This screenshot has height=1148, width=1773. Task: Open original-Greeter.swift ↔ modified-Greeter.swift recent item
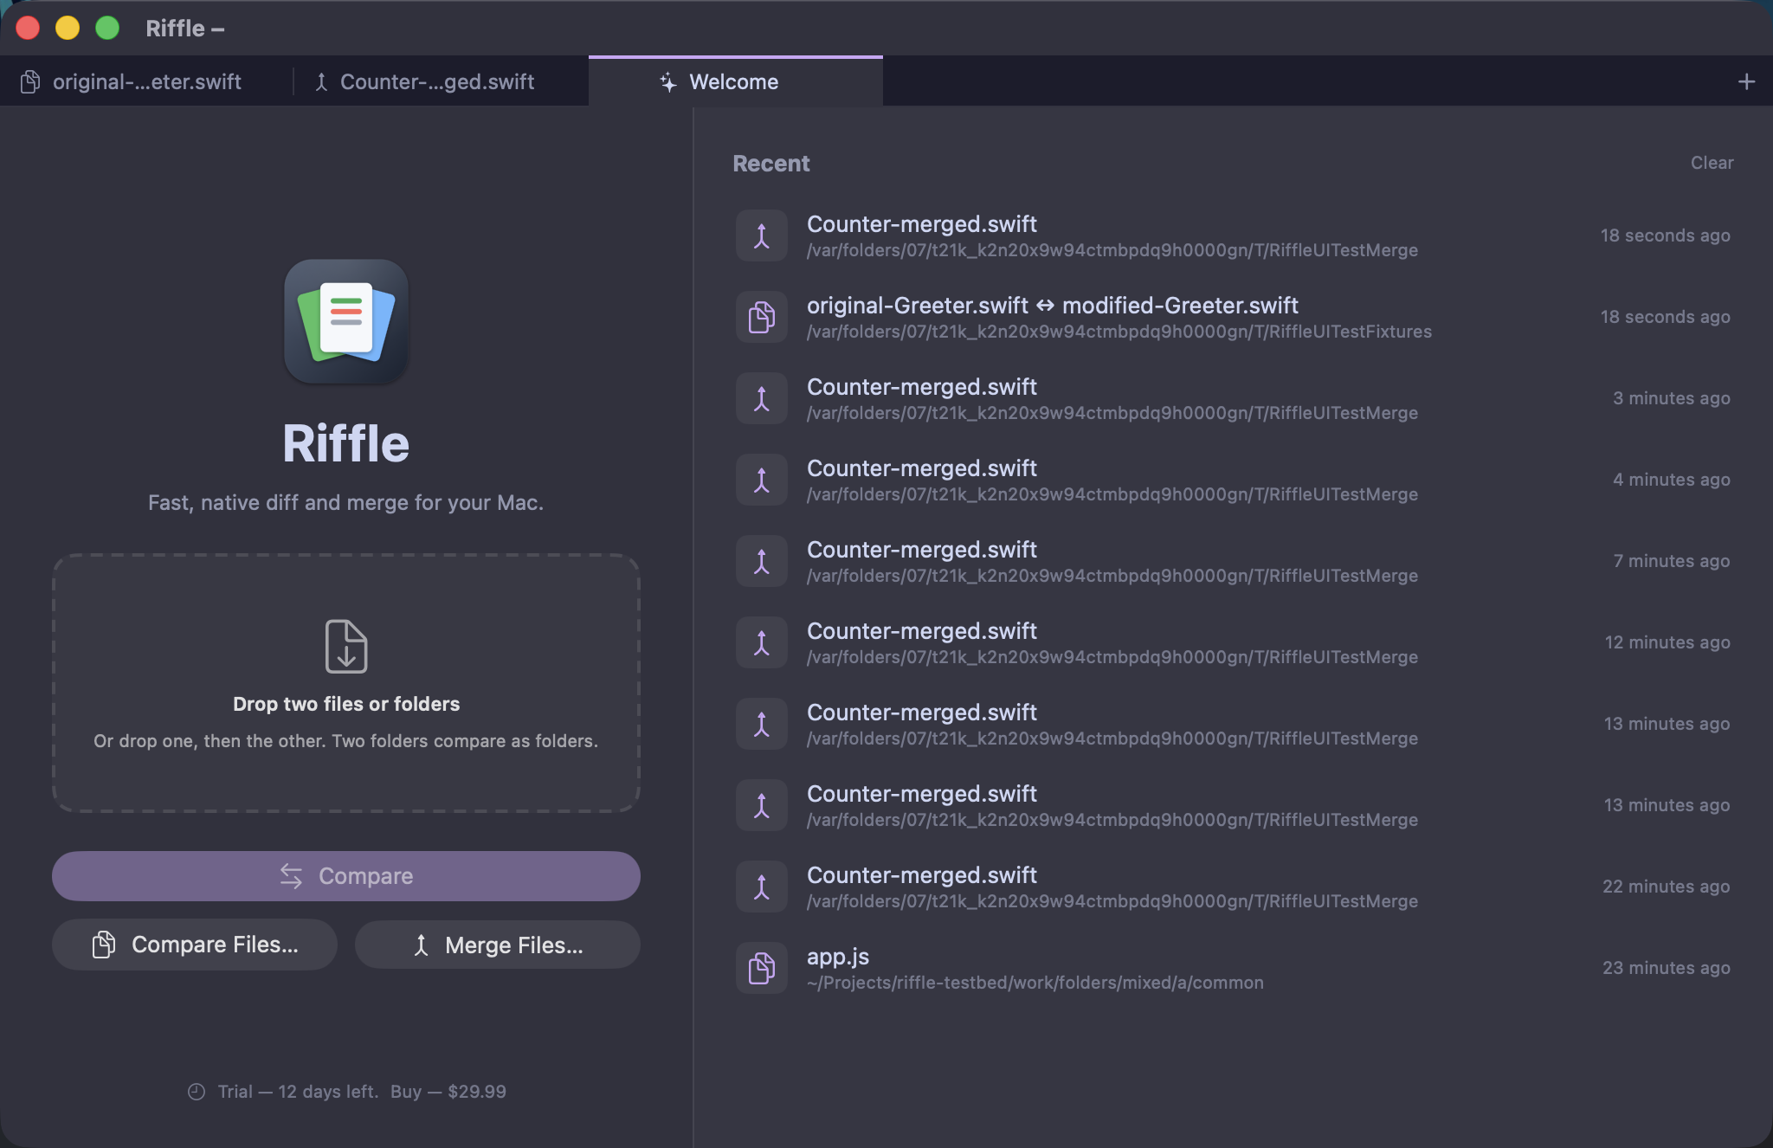(x=1233, y=317)
